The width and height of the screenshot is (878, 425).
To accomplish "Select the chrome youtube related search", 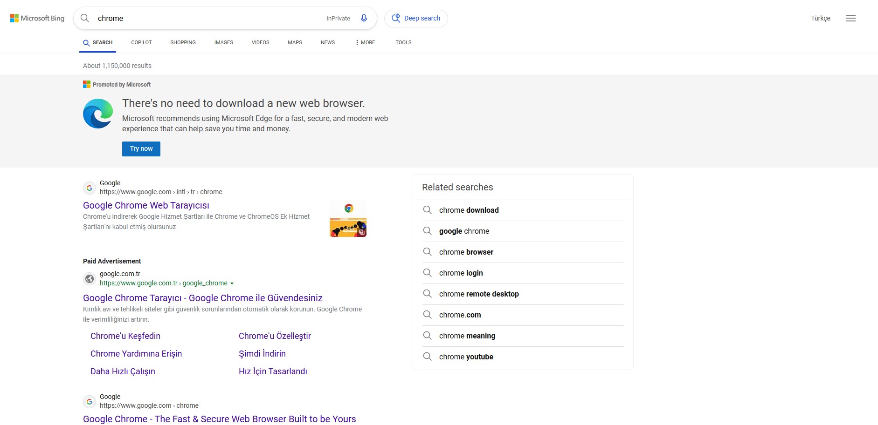I will [466, 357].
